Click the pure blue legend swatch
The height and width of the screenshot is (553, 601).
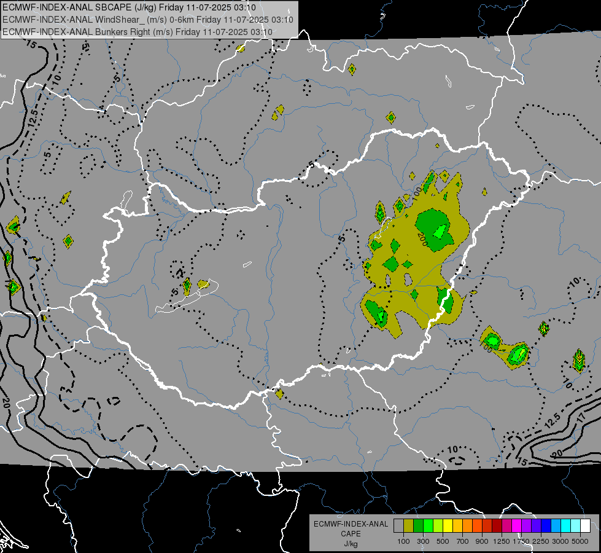tap(546, 525)
